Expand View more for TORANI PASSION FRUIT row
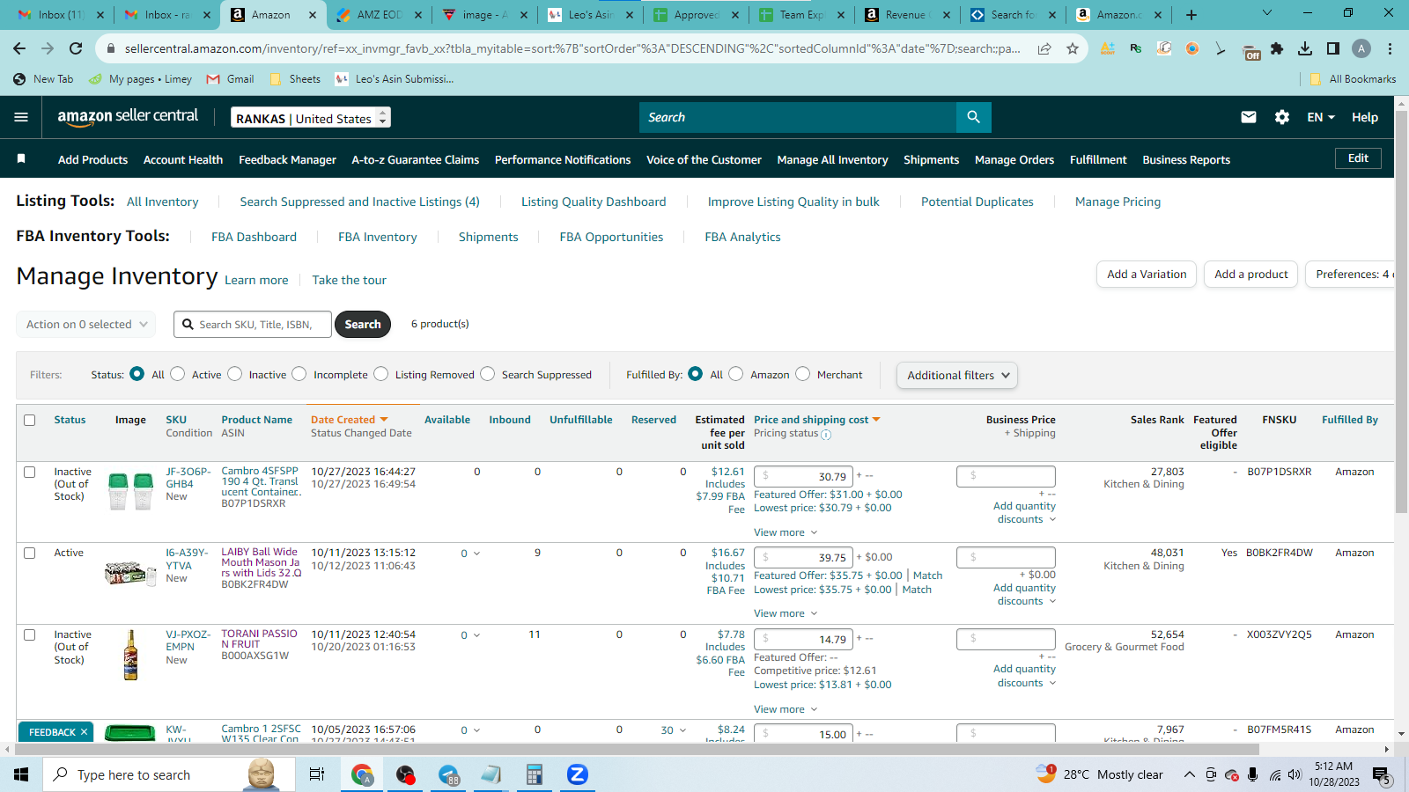 pos(786,709)
